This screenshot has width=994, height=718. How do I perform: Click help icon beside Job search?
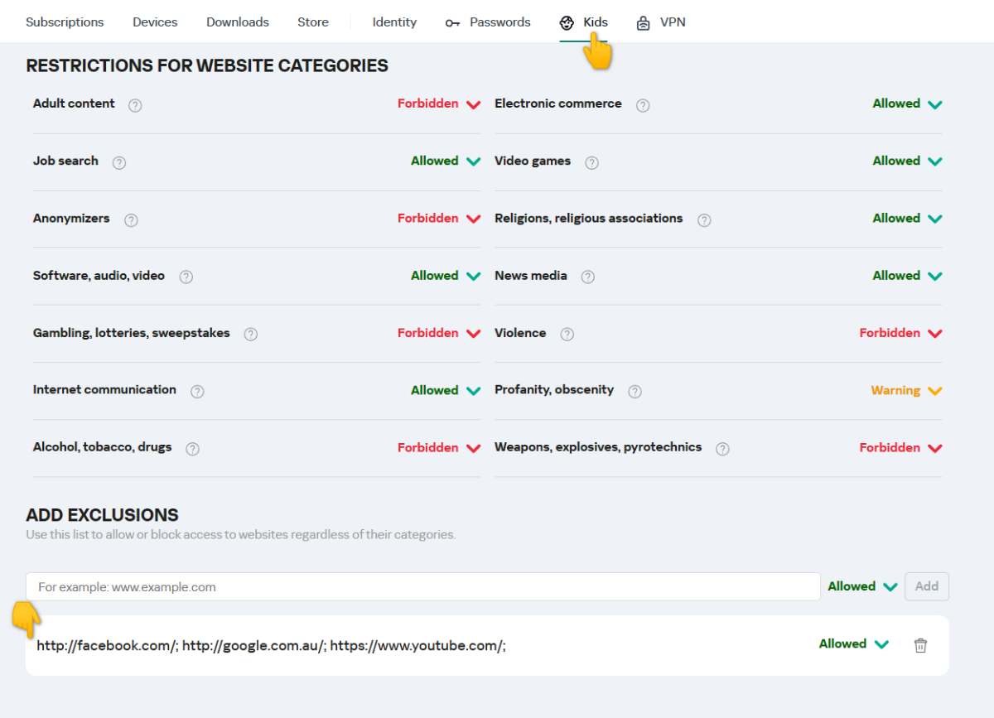(118, 162)
